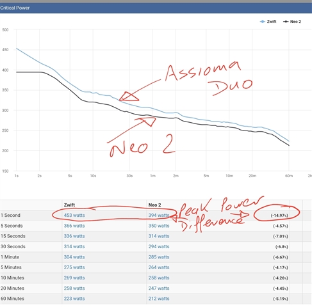312x307 pixels.
Task: Open Zwift 1 Minute value 304 watts
Action: pos(74,257)
